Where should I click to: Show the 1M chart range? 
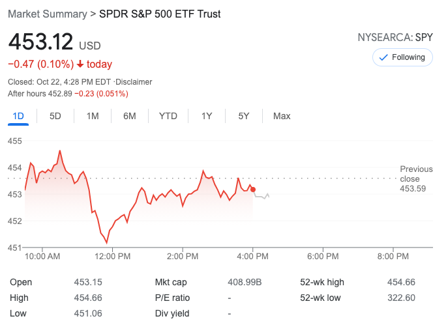[x=93, y=116]
